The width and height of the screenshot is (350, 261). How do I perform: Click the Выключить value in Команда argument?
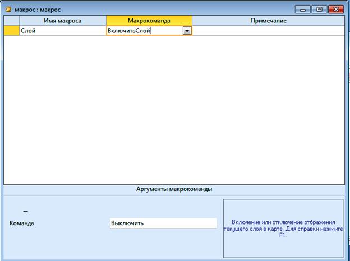163,223
